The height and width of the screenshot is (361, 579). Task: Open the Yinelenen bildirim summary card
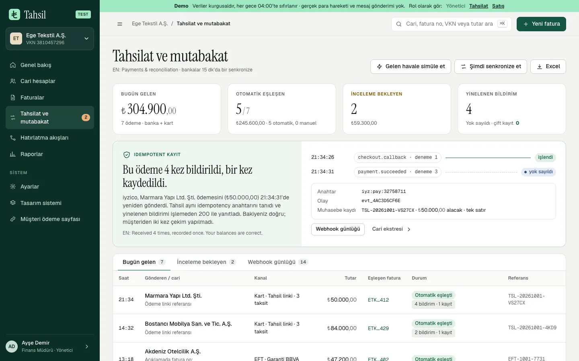(512, 109)
